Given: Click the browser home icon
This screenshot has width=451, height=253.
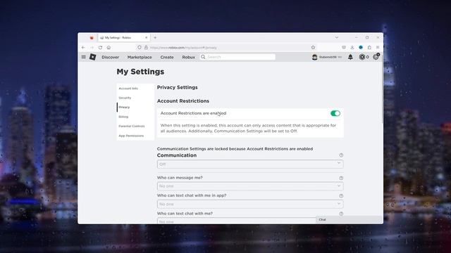Looking at the screenshot, I should pos(109,48).
